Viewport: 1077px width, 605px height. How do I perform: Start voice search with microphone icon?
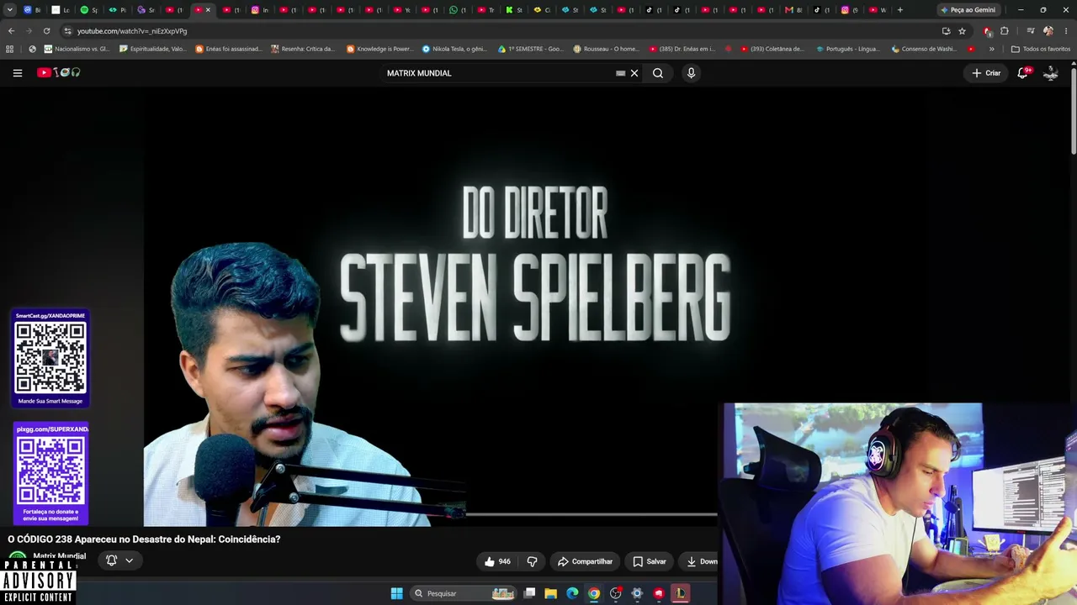coord(691,73)
